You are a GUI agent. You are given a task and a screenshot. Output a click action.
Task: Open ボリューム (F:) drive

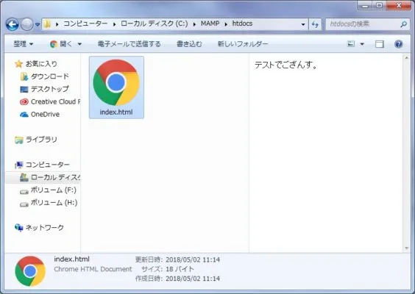pos(54,190)
